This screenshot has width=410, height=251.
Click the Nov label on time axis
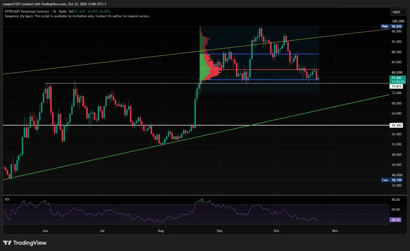coord(335,231)
